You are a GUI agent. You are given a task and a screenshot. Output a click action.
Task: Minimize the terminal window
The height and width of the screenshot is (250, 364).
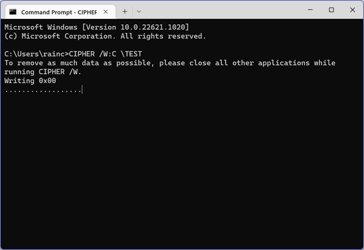(310, 10)
